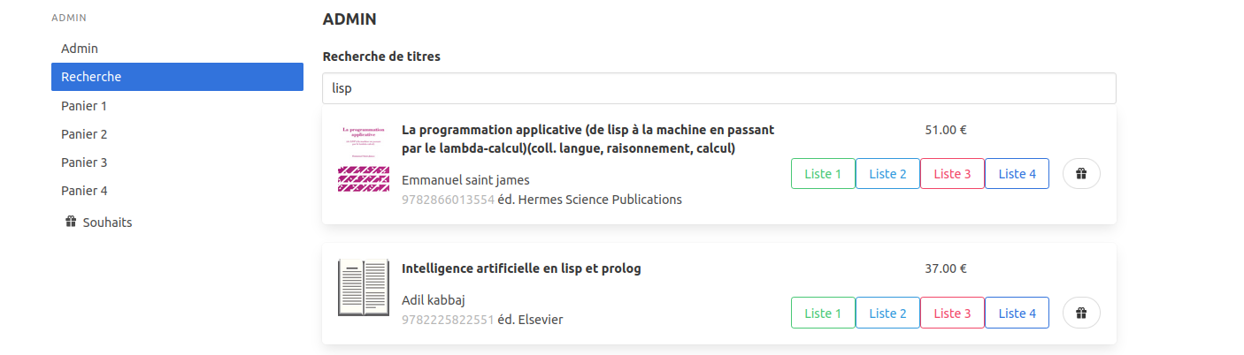The width and height of the screenshot is (1244, 355).
Task: Add Intelligence artificielle book to Liste 4
Action: pyautogui.click(x=1017, y=313)
